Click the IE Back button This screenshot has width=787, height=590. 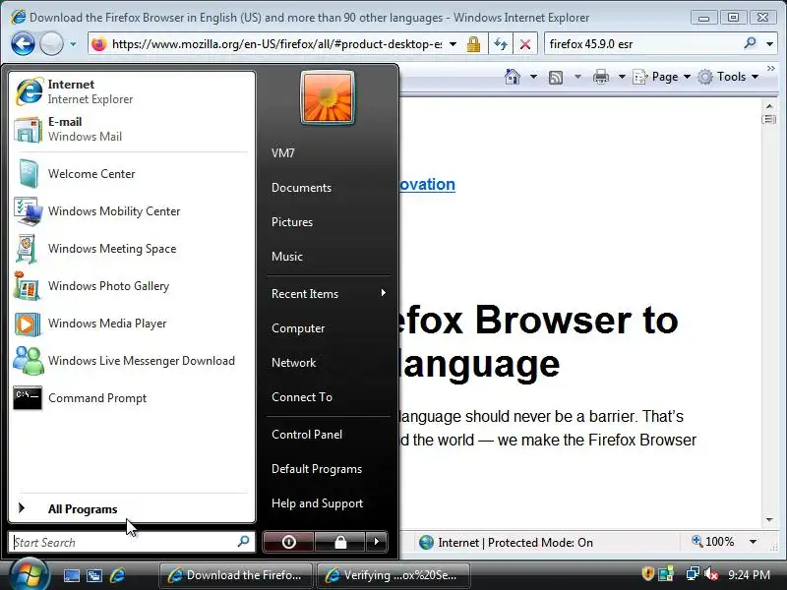(x=23, y=43)
